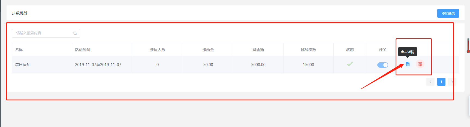Click the thermometer icon at right edge
This screenshot has width=470, height=127.
point(468,45)
